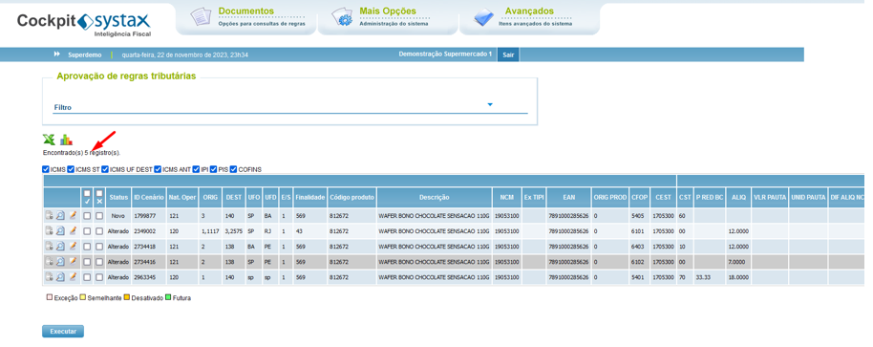873x347 pixels.
Task: Uncheck the ICMS ST checkbox
Action: [71, 169]
